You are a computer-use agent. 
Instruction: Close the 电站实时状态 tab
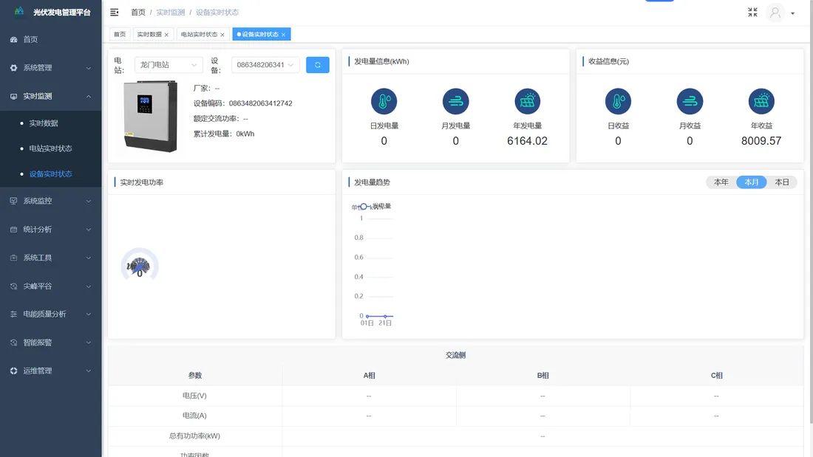tap(222, 35)
